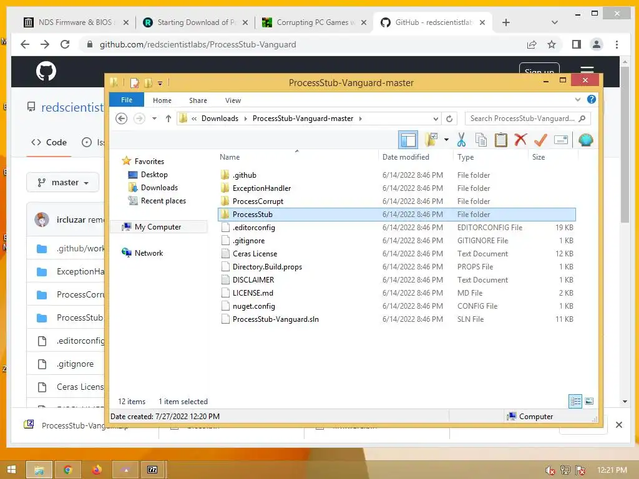
Task: Bookmark this page with star icon
Action: 552,44
